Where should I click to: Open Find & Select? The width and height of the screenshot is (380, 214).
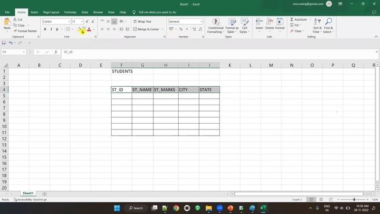tap(328, 26)
